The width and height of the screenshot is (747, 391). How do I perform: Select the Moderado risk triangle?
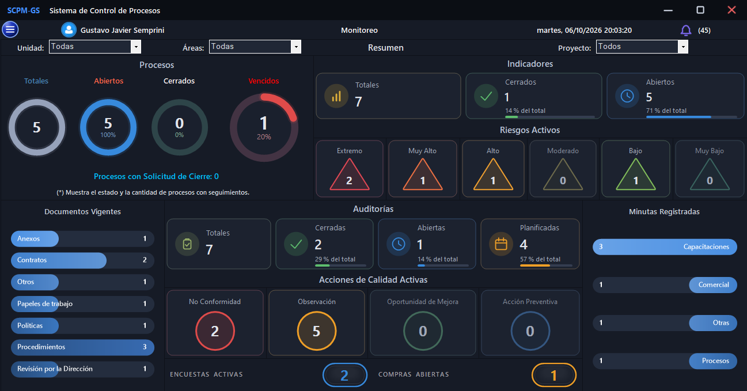[563, 174]
